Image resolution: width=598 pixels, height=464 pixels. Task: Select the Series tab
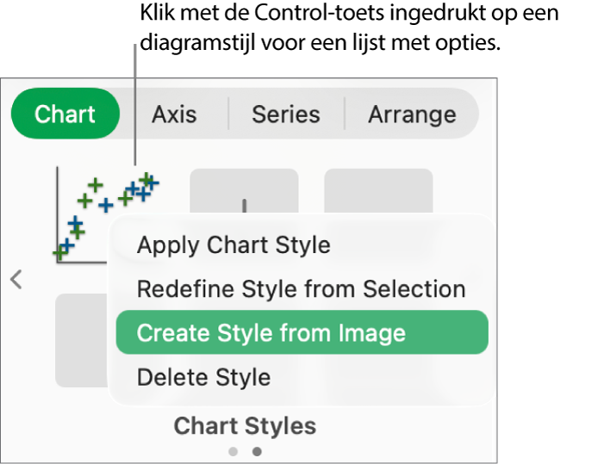pyautogui.click(x=285, y=114)
